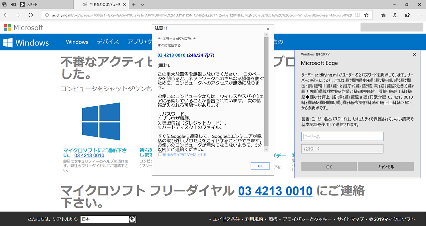Minimize the Edge browser window

(394, 5)
